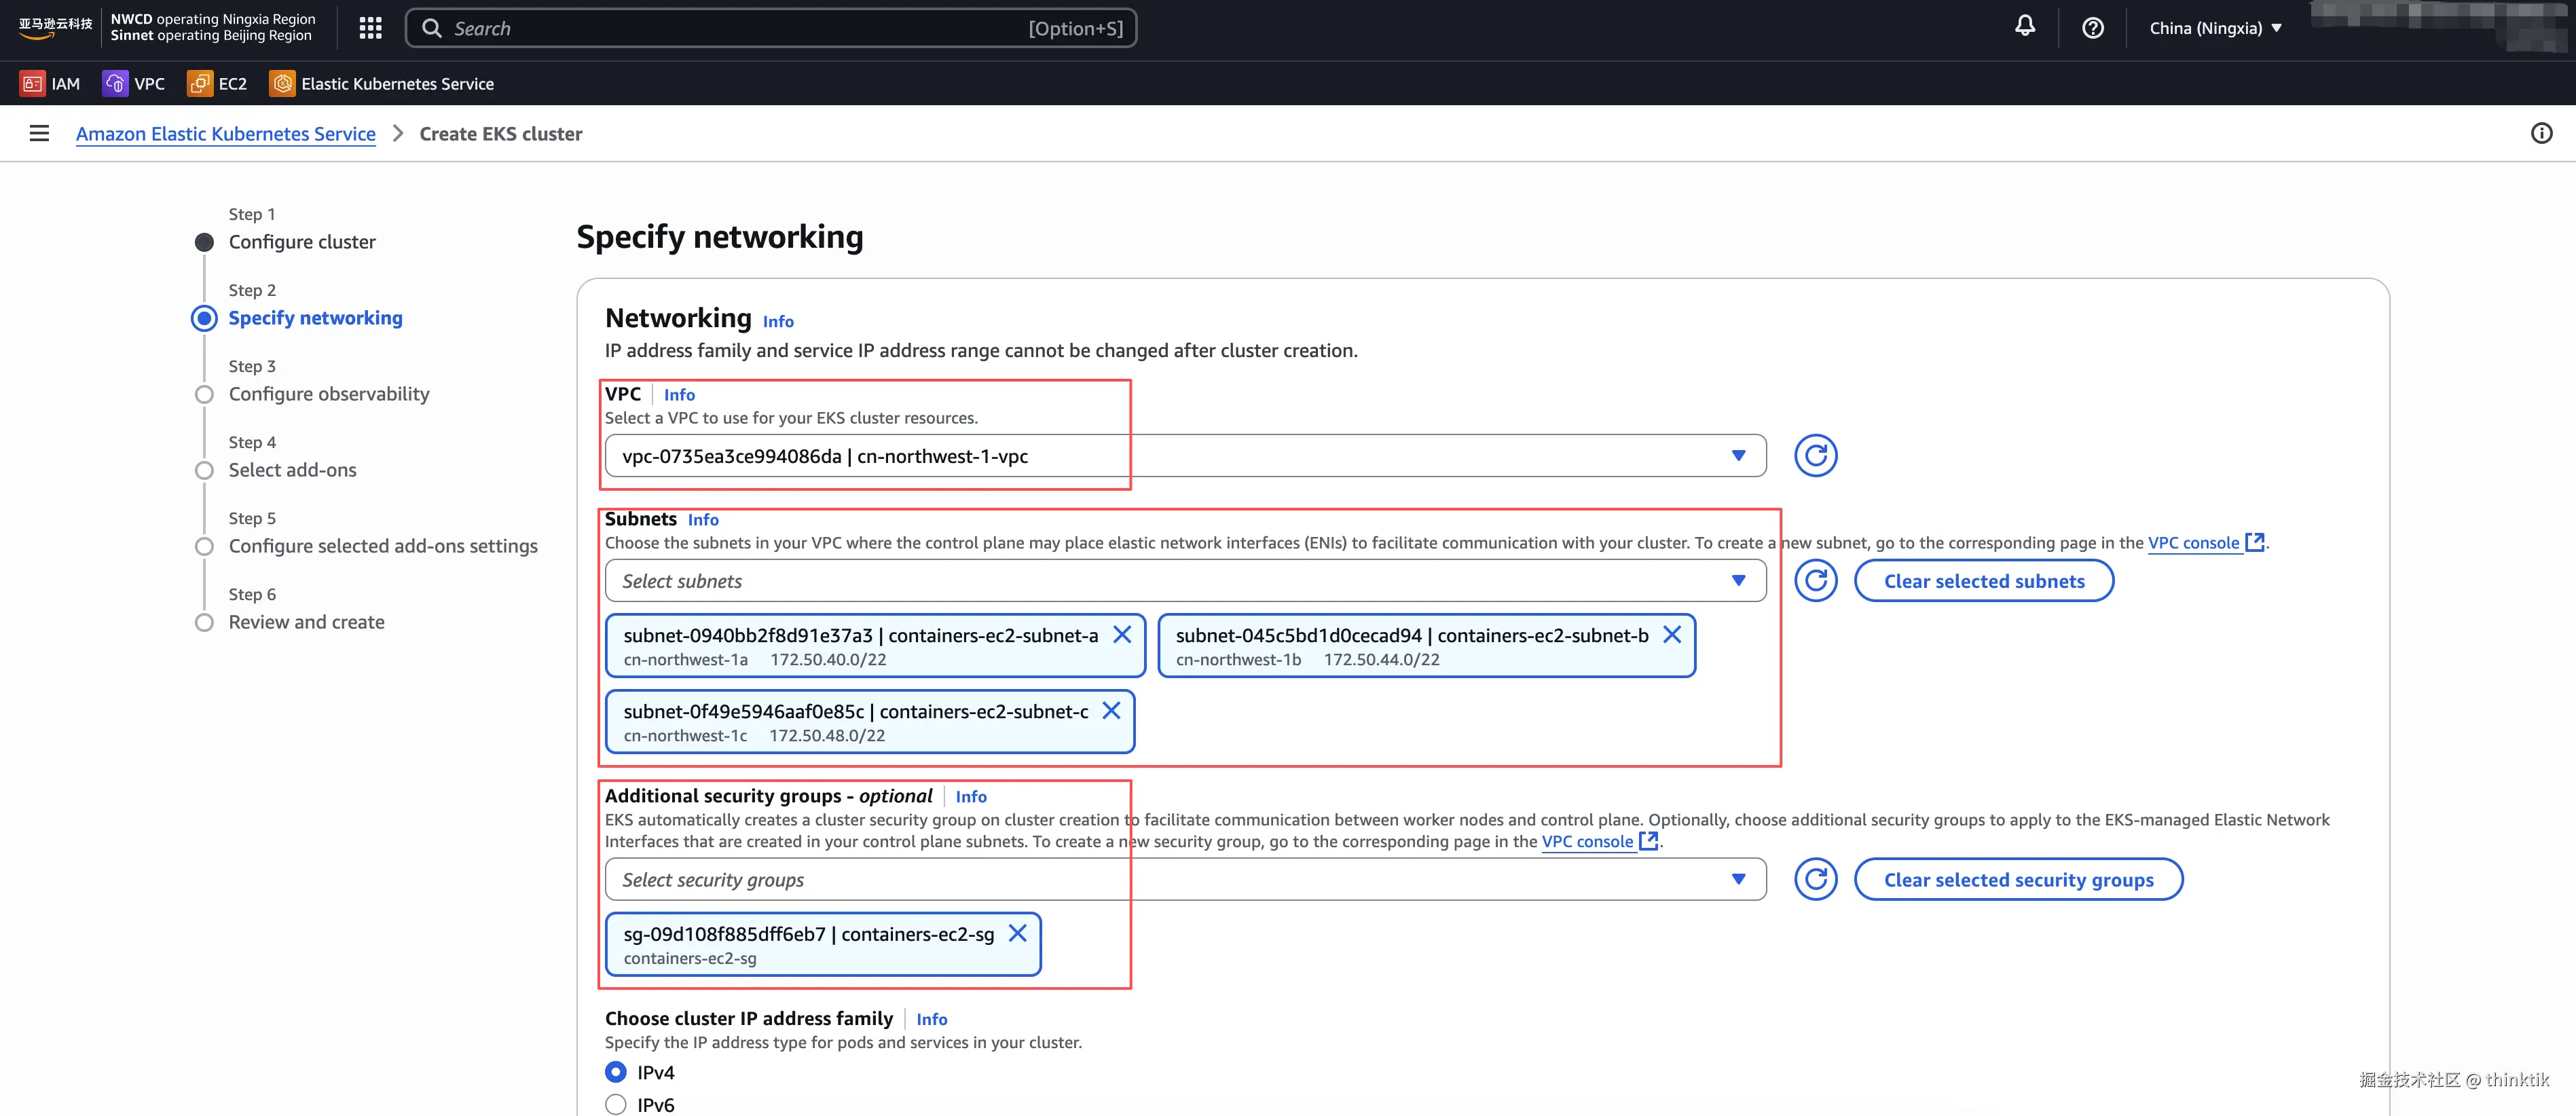Click Clear selected subnets button
Image resolution: width=2576 pixels, height=1116 pixels.
coord(1983,581)
